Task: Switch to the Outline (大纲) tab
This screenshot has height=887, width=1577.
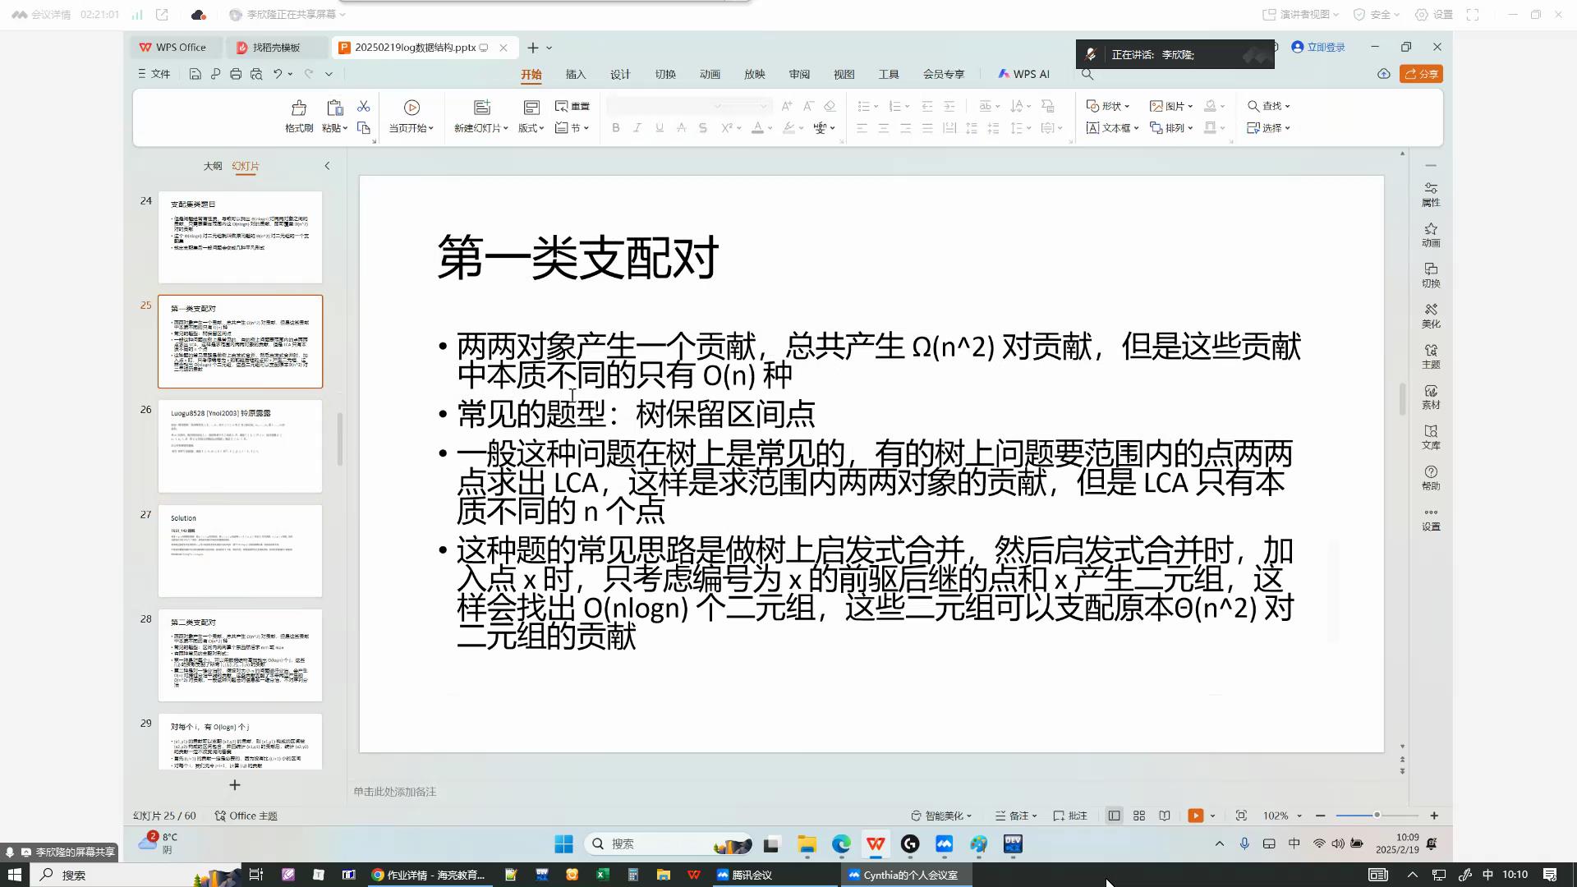Action: (x=213, y=166)
